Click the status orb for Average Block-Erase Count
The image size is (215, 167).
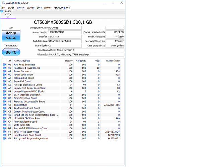4,85
